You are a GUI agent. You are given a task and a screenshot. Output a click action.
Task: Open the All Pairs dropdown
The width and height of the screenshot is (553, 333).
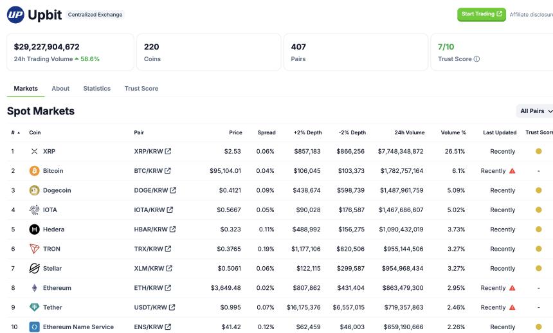[x=536, y=111]
